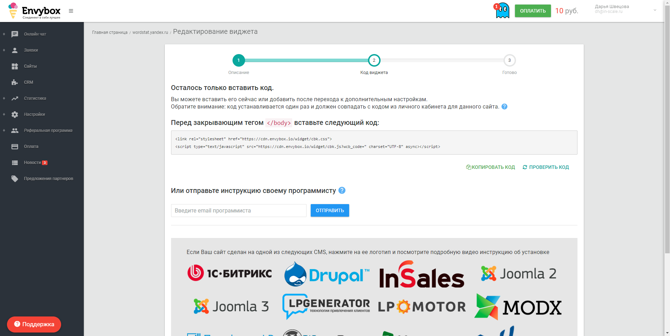Click user name Дарья Швецова
This screenshot has width=670, height=336.
click(x=612, y=7)
